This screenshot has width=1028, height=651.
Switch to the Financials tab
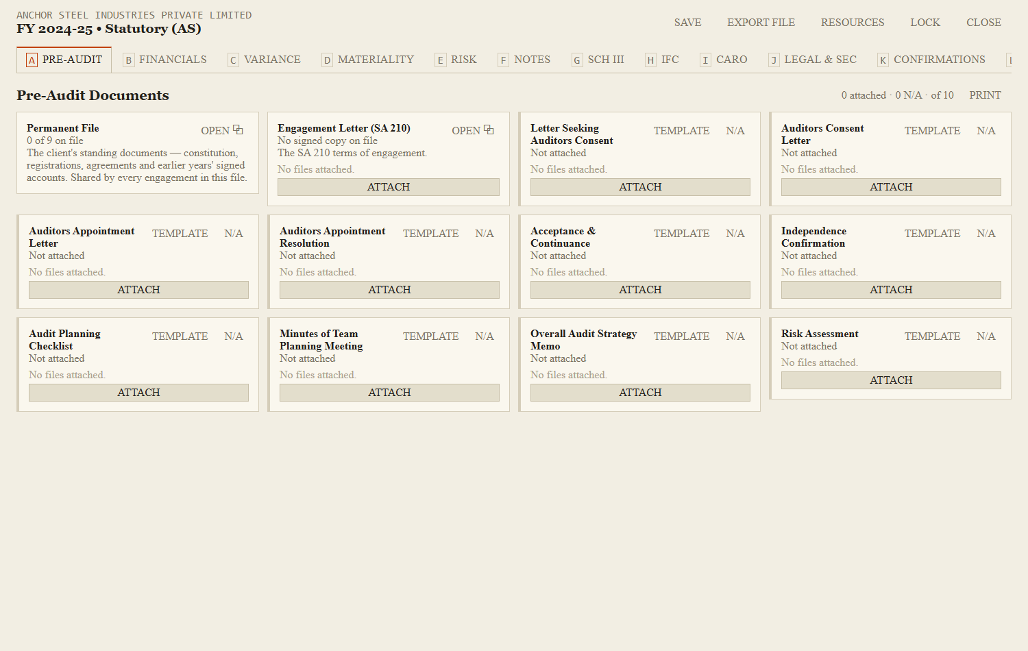pos(165,60)
